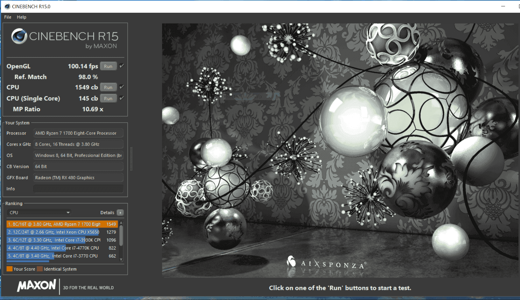Click the GFX Board field Radeon RX 480
The width and height of the screenshot is (520, 300).
pos(78,178)
